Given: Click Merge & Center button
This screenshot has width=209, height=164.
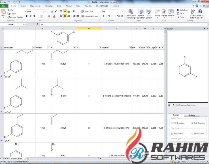Looking at the screenshot, I should (91, 16).
